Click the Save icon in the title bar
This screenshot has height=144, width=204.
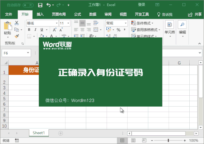[x=40, y=5]
